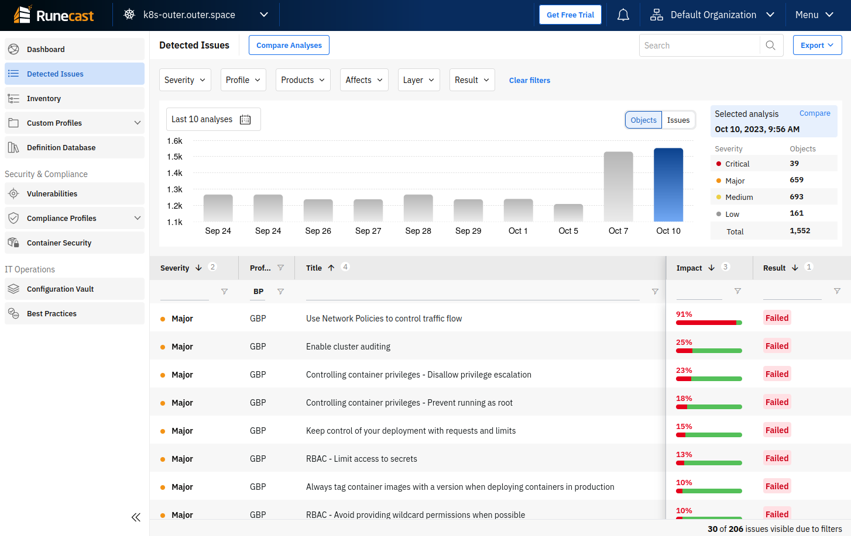Open the Menu in top bar
Screen dimensions: 851x536
(x=814, y=15)
